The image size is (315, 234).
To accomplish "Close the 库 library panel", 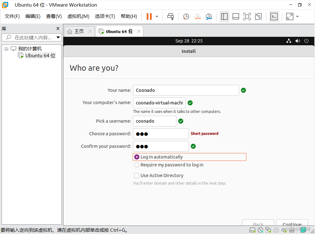I will [x=58, y=29].
